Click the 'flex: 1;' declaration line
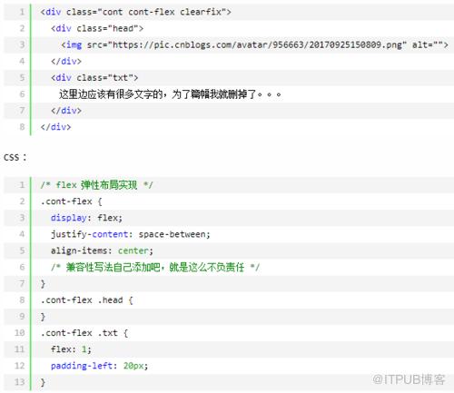The image size is (454, 393). click(x=71, y=349)
